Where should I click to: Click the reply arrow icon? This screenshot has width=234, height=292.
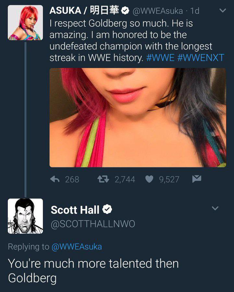(55, 179)
